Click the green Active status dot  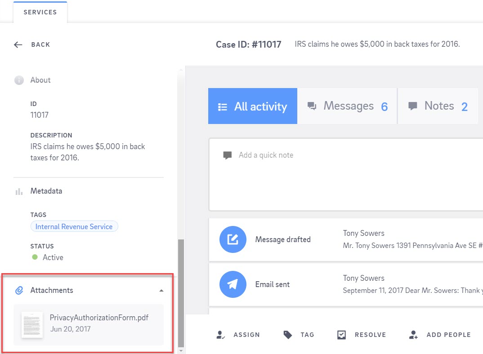pyautogui.click(x=35, y=257)
